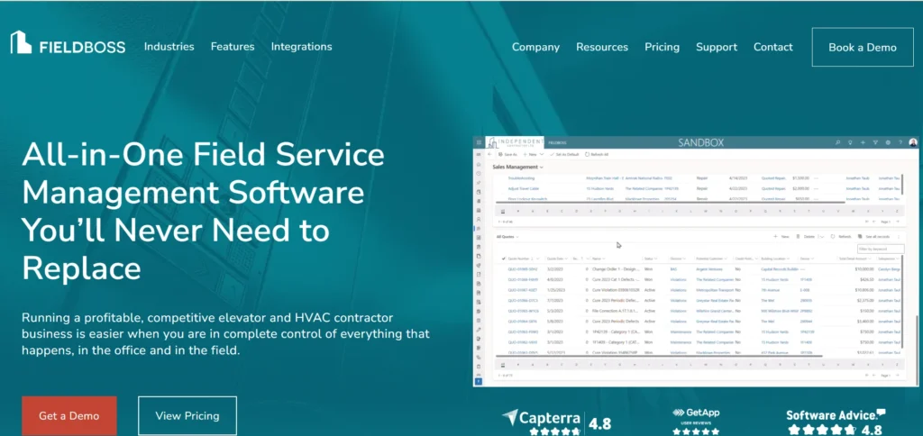Expand the dropdown arrow beside Delete

tap(822, 237)
